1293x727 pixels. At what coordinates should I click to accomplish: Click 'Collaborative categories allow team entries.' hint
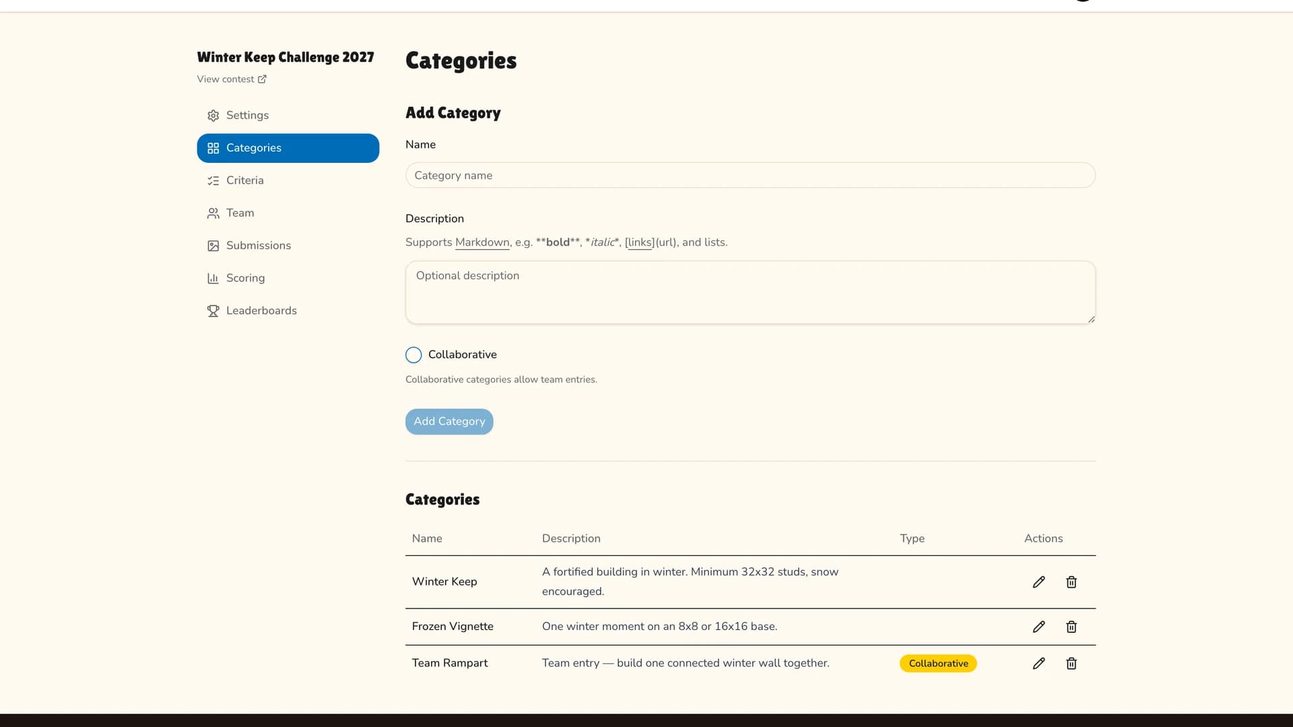pyautogui.click(x=501, y=380)
